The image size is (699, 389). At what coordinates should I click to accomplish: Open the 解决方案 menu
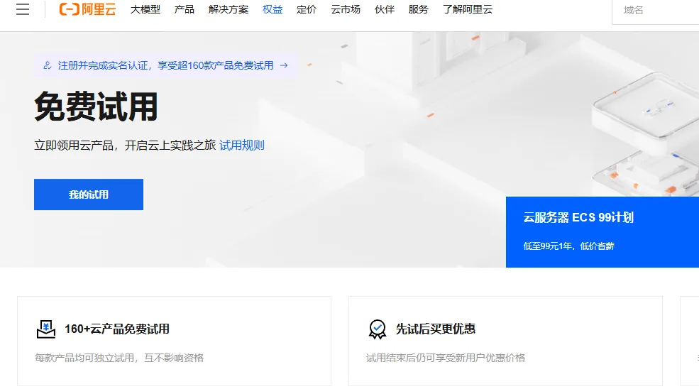(x=229, y=9)
